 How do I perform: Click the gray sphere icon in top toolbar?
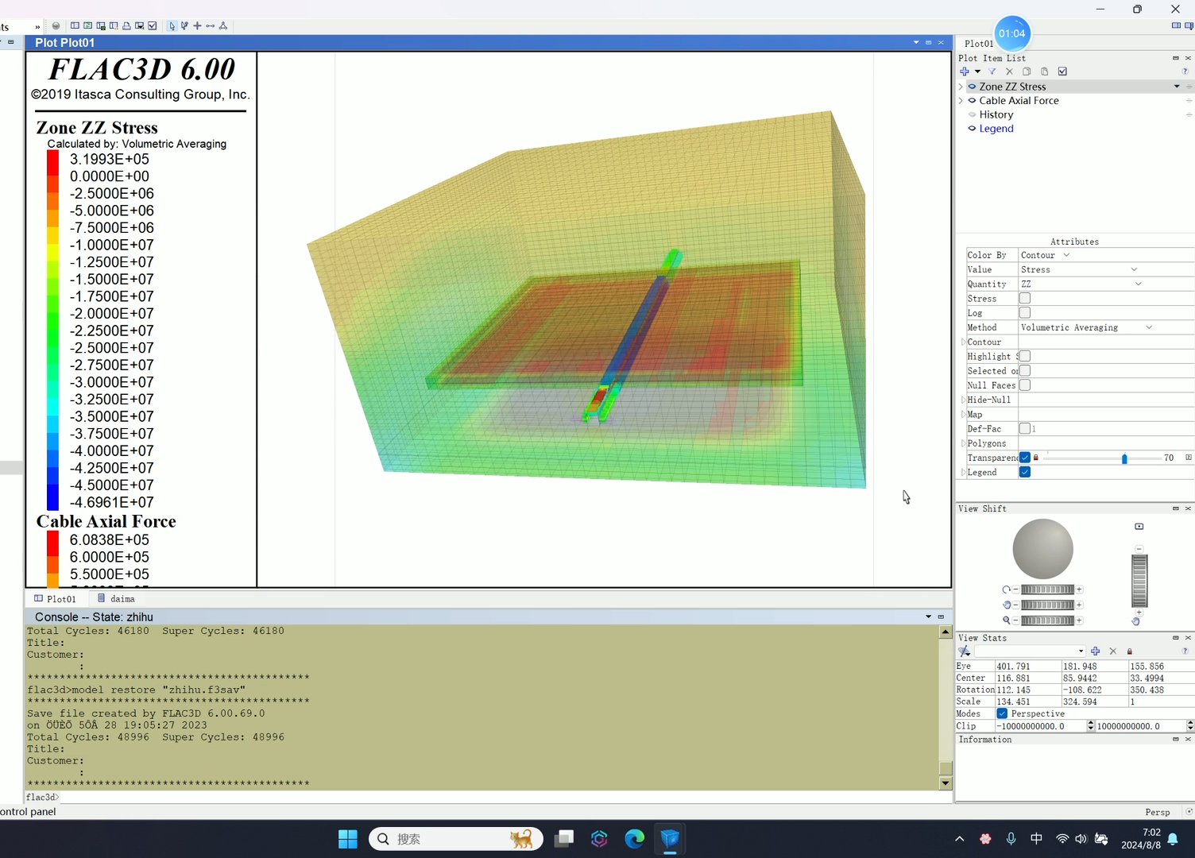[x=56, y=26]
